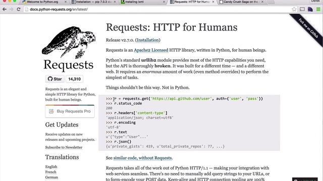This screenshot has height=181, width=323.
Task: Close the Candy Crush Saga tab
Action: coord(262,2)
